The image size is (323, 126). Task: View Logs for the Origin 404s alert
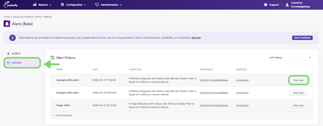click(x=298, y=105)
